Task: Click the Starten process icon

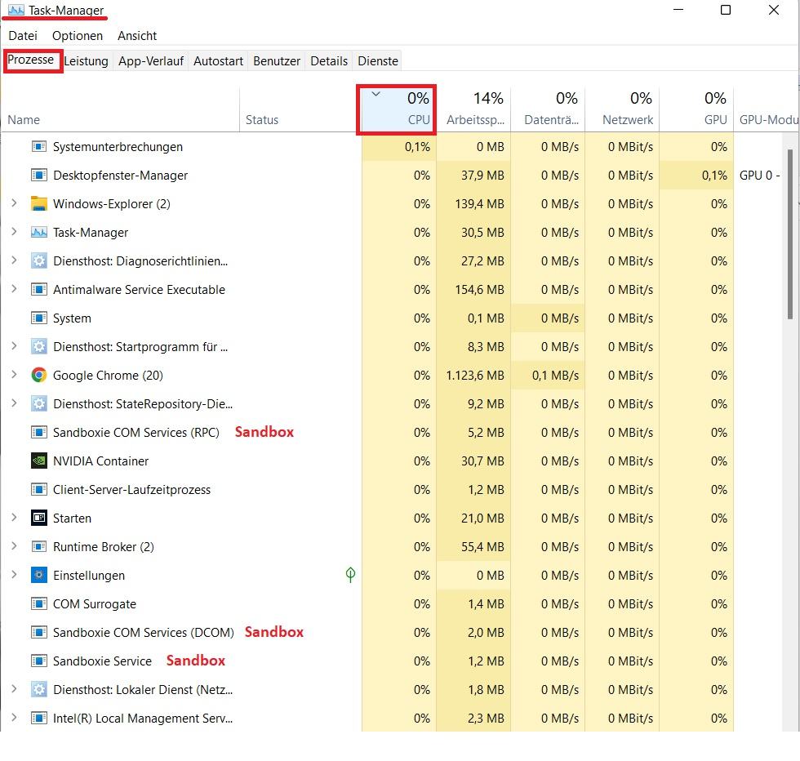Action: [x=39, y=518]
